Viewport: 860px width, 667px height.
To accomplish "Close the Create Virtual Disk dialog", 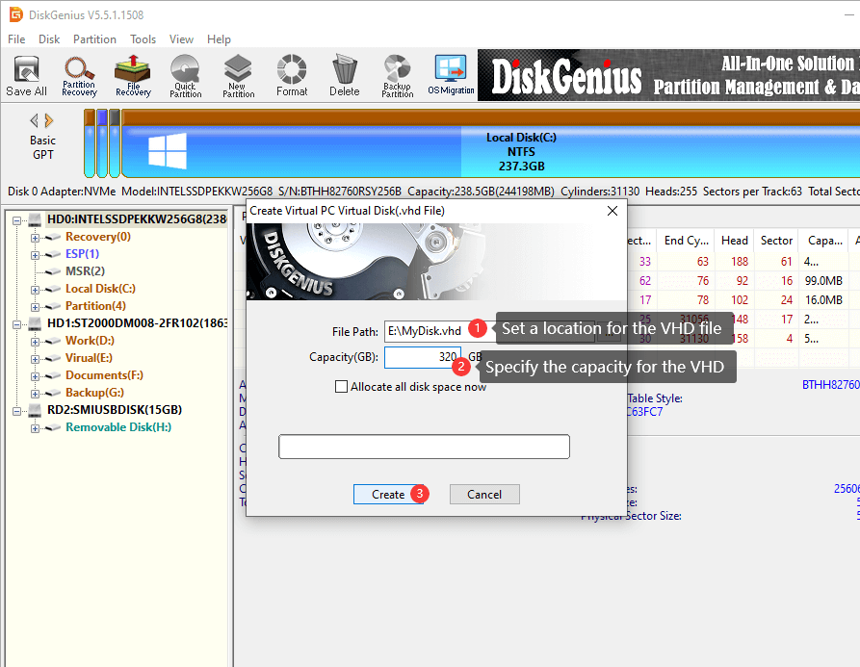I will 612,211.
